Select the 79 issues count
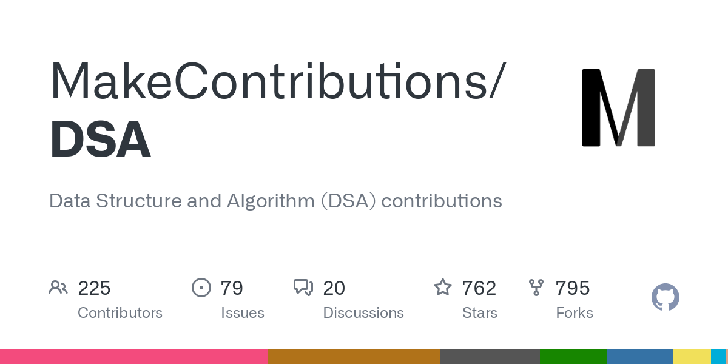728x364 pixels. (x=232, y=288)
